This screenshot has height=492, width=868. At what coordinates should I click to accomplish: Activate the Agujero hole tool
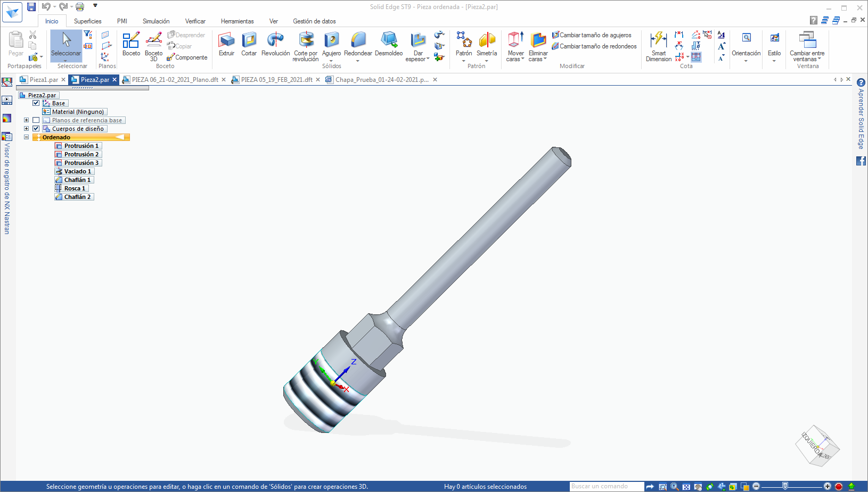[x=331, y=44]
